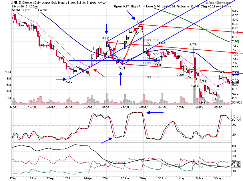Select the 'Volume 12.4M' header reading
243x181 pixels.
tap(188, 6)
